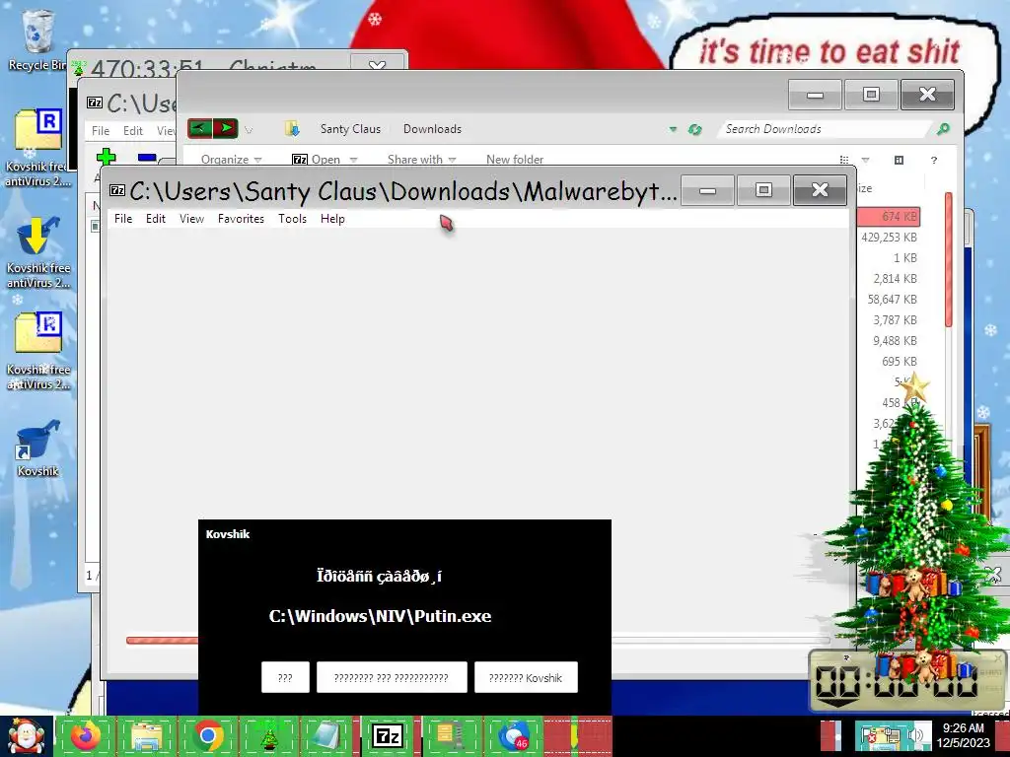The height and width of the screenshot is (757, 1010).
Task: Click the refresh icon beside the Explorer address bar
Action: [x=694, y=129]
